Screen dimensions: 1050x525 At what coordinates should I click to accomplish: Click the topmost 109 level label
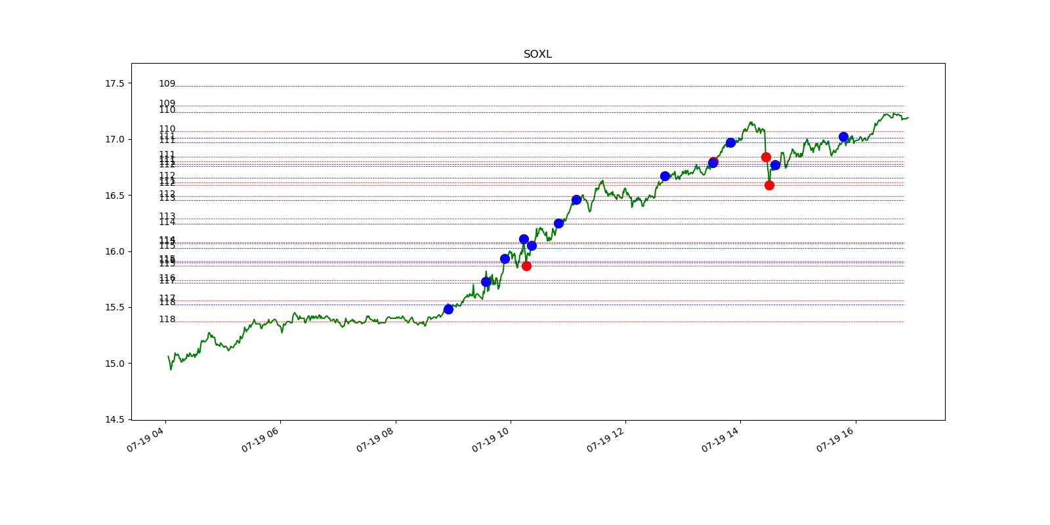point(167,83)
